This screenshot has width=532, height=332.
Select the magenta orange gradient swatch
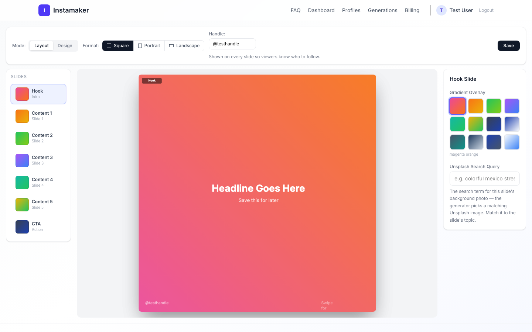(457, 106)
